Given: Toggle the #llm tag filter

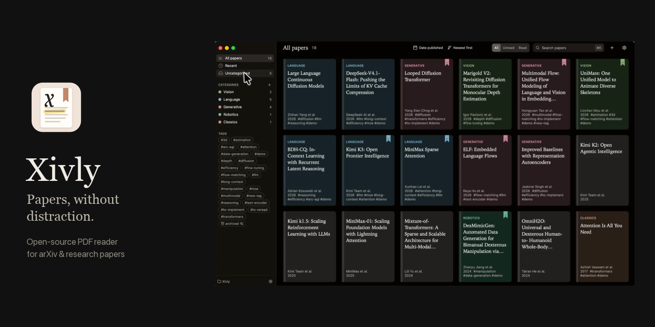Looking at the screenshot, I should pos(255,175).
